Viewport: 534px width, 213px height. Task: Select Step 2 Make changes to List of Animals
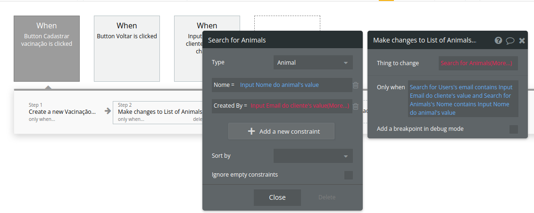click(159, 112)
